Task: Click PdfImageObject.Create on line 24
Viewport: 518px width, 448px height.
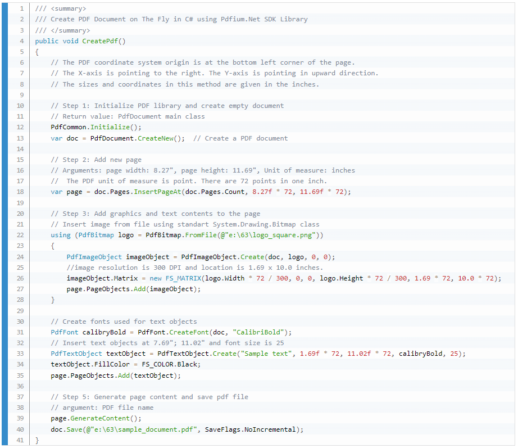Action: pyautogui.click(x=222, y=257)
